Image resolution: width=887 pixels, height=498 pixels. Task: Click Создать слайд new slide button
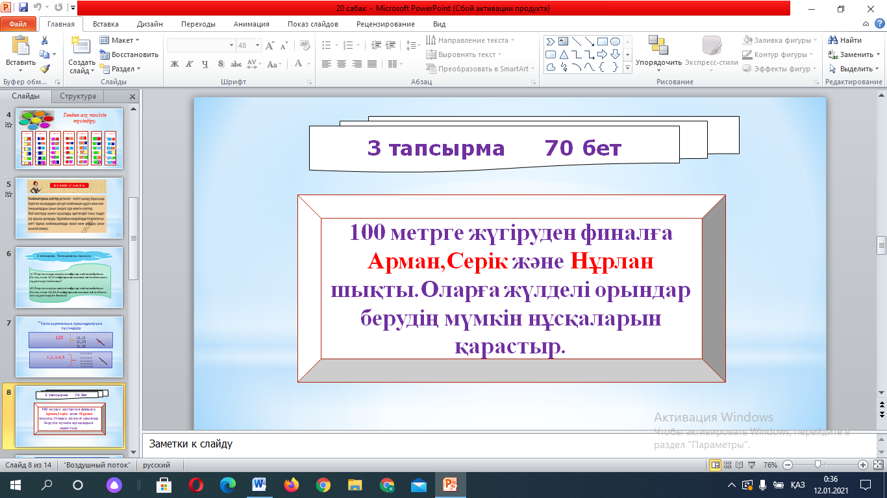pos(82,56)
